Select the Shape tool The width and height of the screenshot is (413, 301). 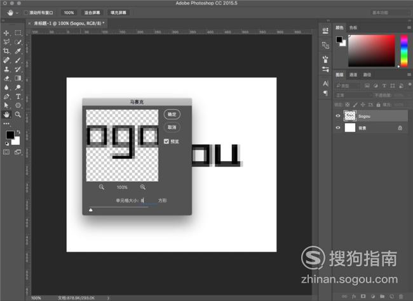click(18, 106)
